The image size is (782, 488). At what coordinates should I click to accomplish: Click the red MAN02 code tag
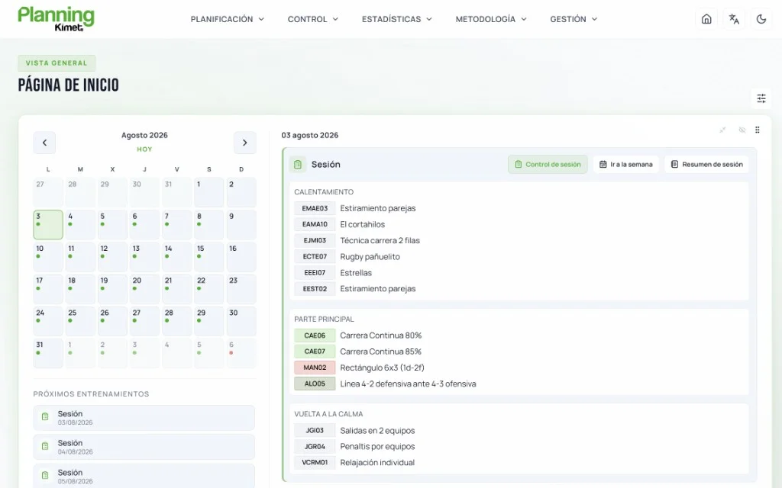pos(315,368)
